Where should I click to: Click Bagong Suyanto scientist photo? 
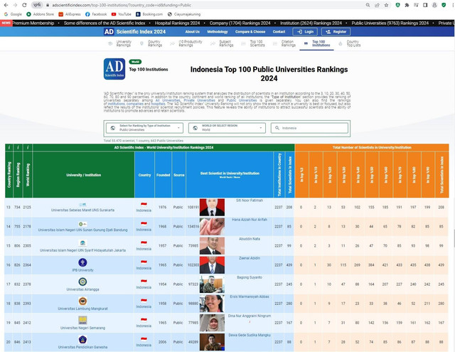[x=212, y=284]
